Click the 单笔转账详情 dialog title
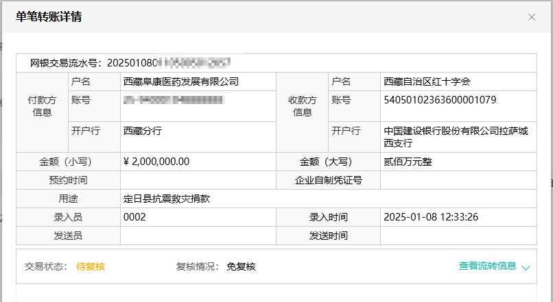This screenshot has height=302, width=553. 49,17
